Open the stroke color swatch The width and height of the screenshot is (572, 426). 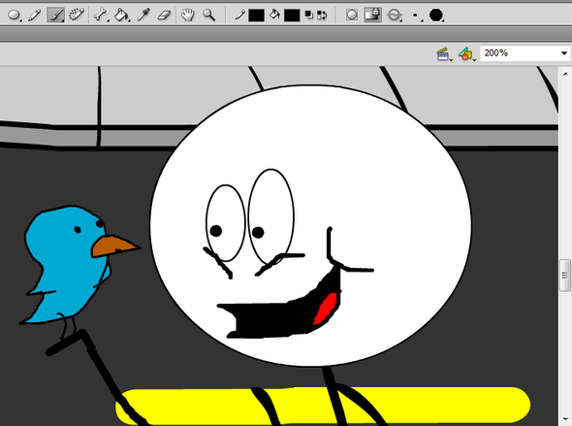tap(257, 16)
